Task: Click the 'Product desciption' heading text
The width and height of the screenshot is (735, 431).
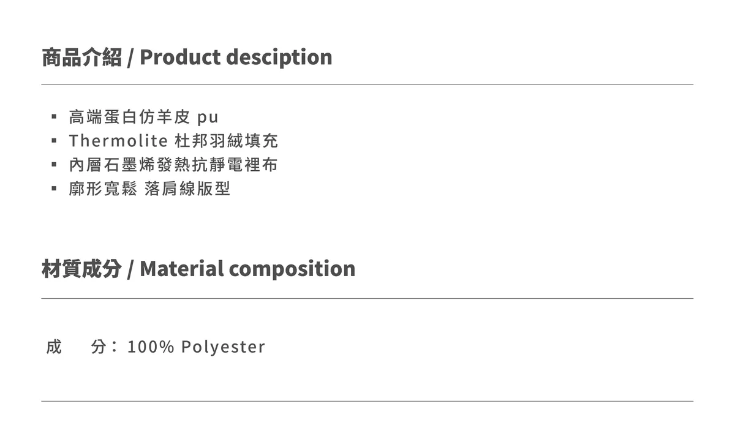Action: click(236, 57)
